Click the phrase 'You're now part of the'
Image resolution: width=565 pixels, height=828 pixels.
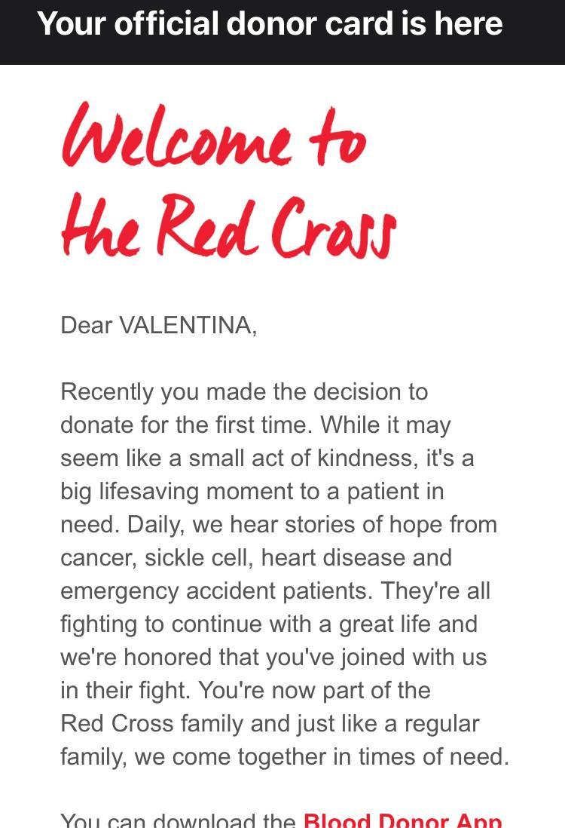coord(315,691)
